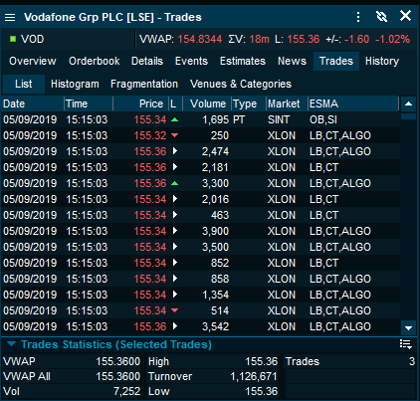Sort by the Date column header
Screen dimensions: 420x401
coord(33,103)
